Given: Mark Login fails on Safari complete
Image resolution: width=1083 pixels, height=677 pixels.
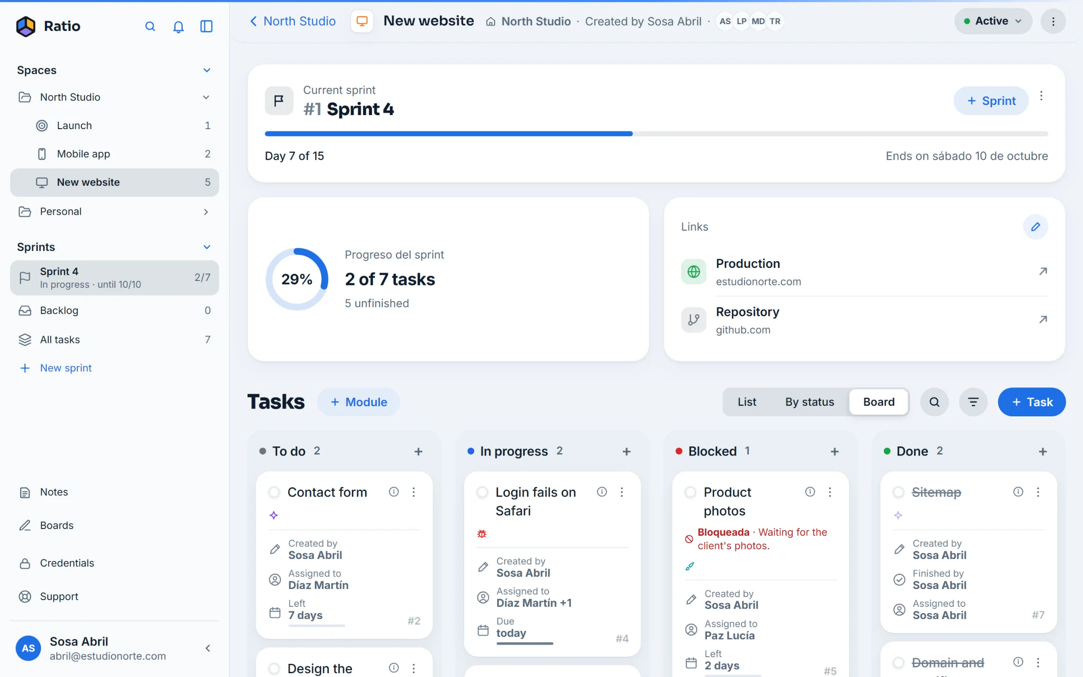Looking at the screenshot, I should pos(482,492).
